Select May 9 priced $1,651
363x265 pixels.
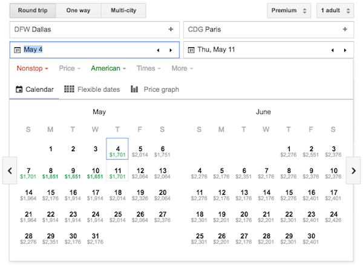(73, 173)
